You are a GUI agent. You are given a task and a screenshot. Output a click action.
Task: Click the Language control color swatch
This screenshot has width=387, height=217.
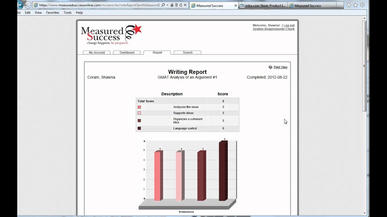(x=139, y=128)
